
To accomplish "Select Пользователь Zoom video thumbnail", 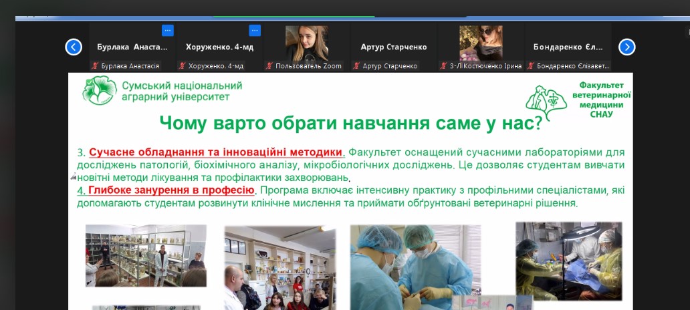I will (x=307, y=43).
